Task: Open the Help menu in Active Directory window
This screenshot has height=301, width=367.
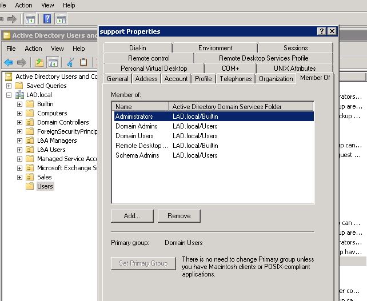Action: click(x=79, y=49)
